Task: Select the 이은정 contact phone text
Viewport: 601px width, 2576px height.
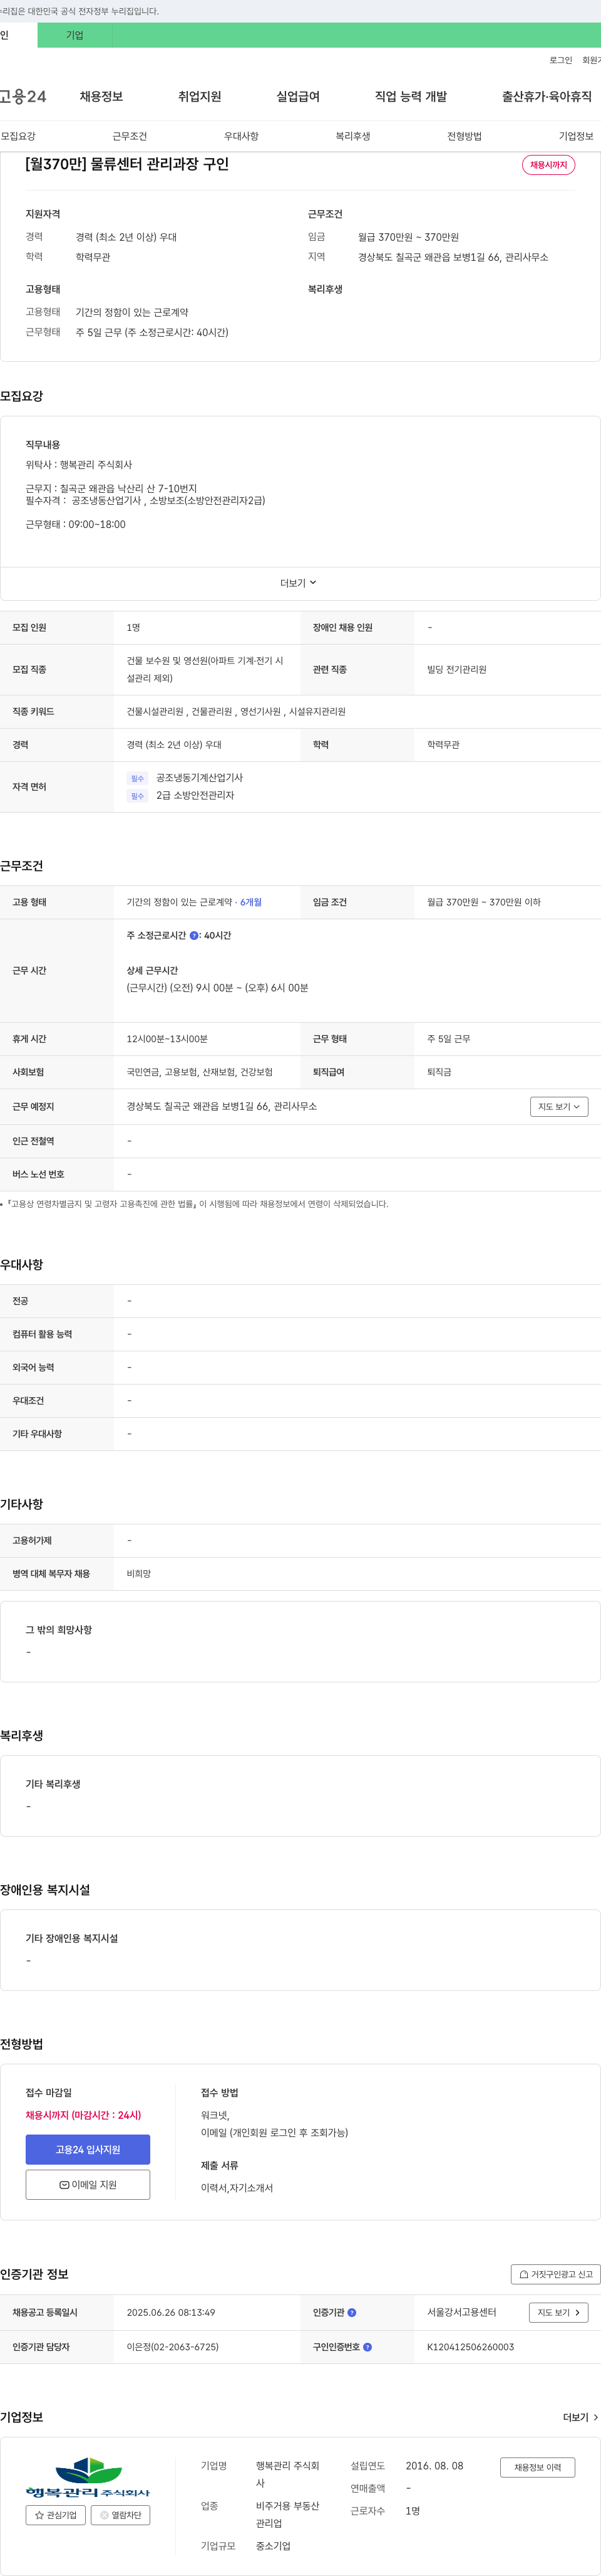Action: (x=173, y=2347)
